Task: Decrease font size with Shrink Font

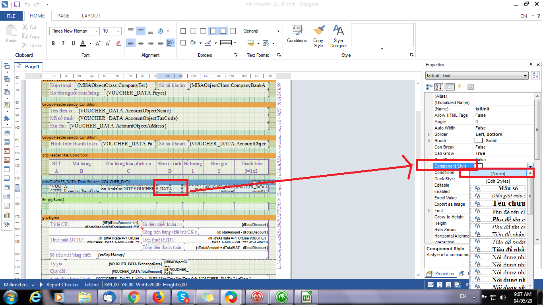Action: click(108, 43)
